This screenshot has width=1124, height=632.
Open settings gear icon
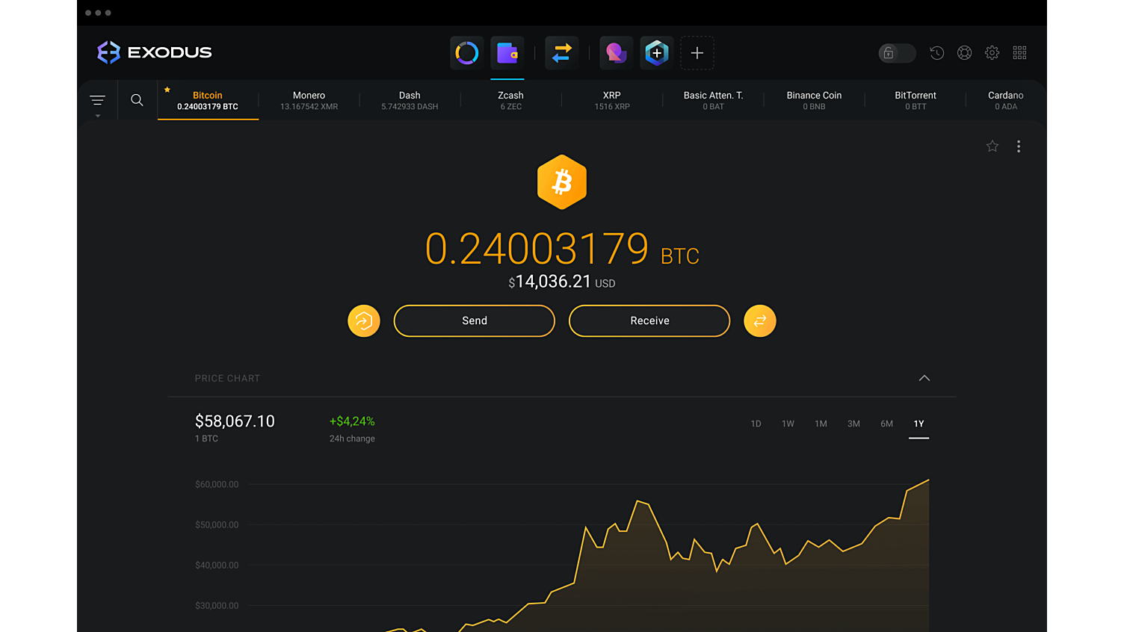click(992, 53)
